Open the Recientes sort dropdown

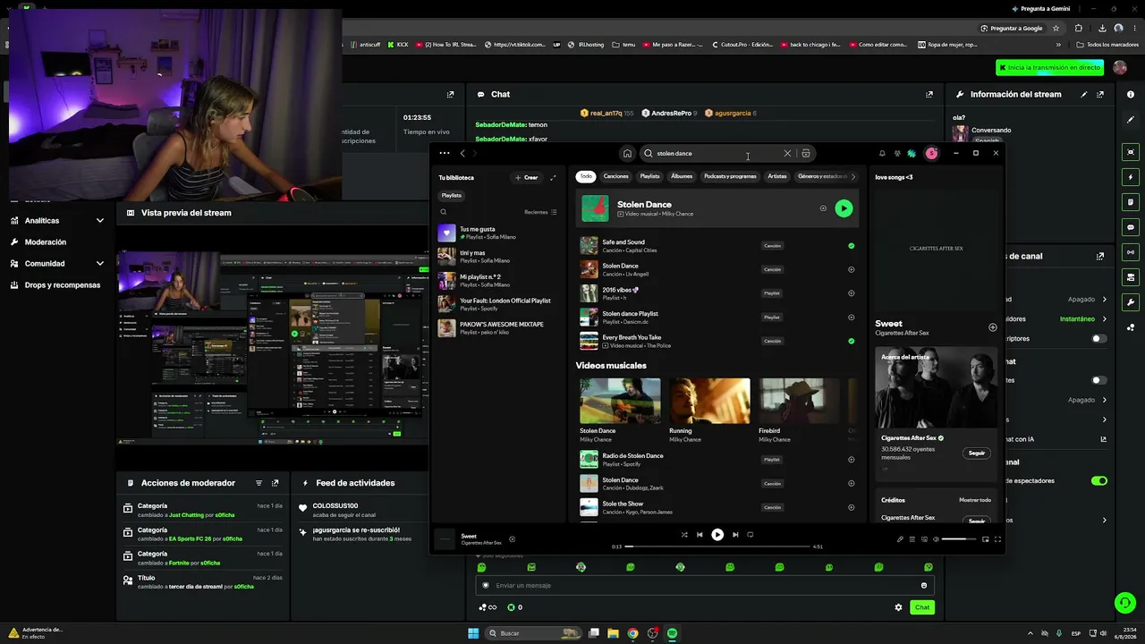pos(540,212)
